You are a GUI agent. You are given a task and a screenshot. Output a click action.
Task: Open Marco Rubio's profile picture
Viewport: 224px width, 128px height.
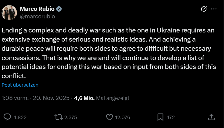point(9,13)
